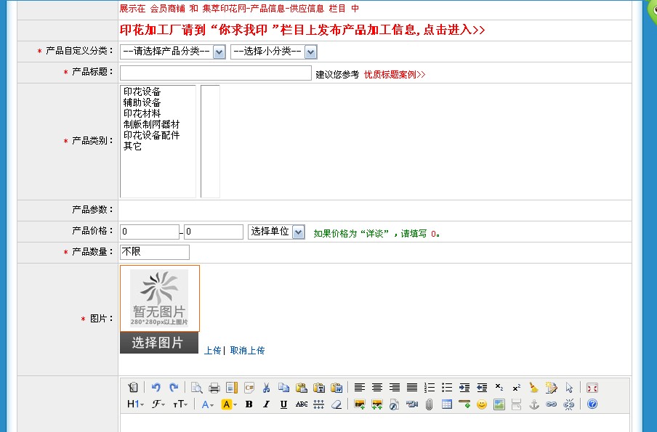Click the anchor icon in toolbar
The width and height of the screenshot is (657, 432).
coord(534,404)
